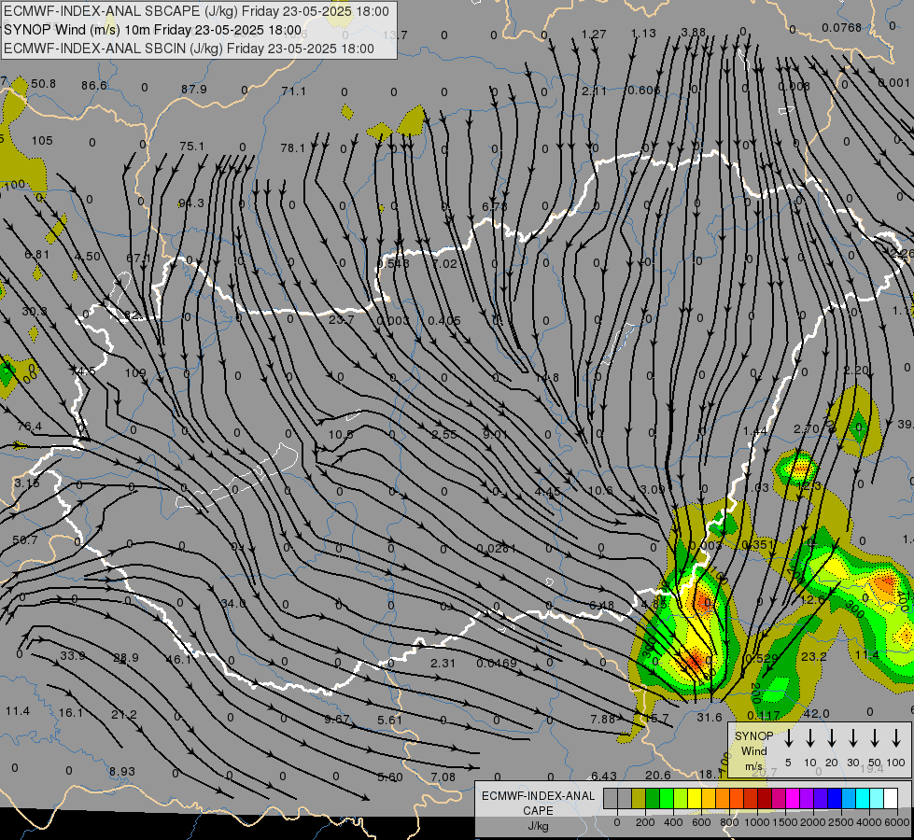Click the ECMWF-INDEX-ANAL label in colour legend
The image size is (914, 840).
pos(538,796)
